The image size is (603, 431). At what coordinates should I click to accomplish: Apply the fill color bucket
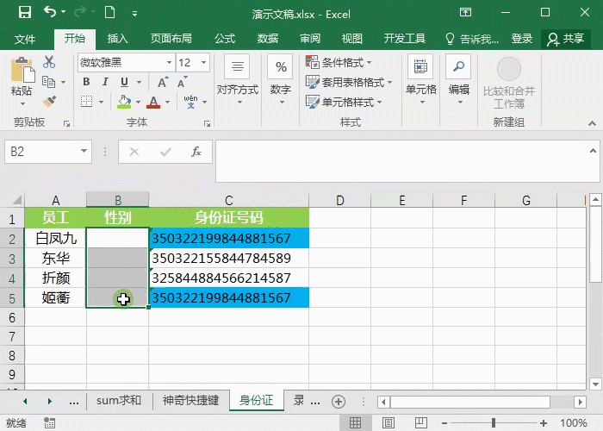pos(124,102)
